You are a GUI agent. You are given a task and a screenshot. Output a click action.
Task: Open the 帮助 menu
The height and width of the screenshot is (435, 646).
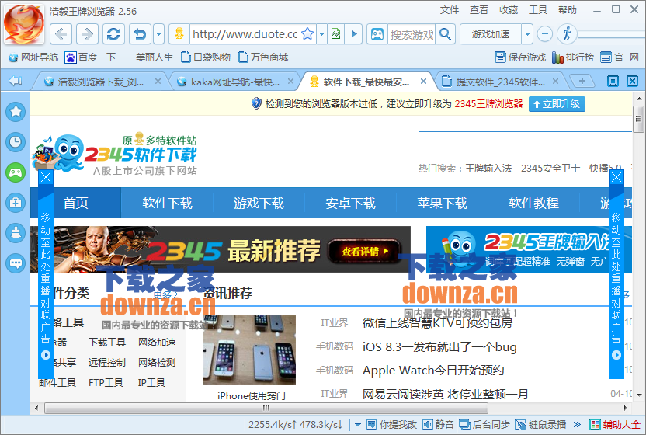[568, 10]
